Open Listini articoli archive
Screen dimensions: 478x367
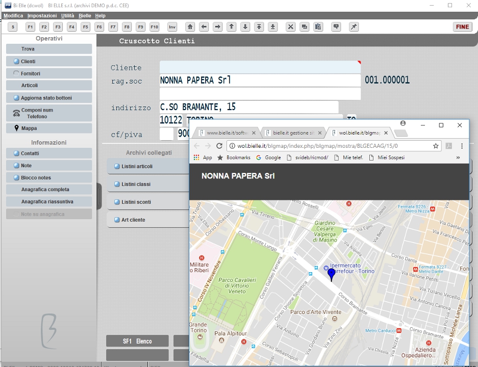(x=148, y=166)
